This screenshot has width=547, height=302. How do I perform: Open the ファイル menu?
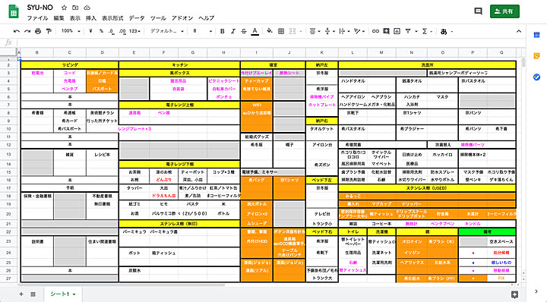tap(37, 18)
